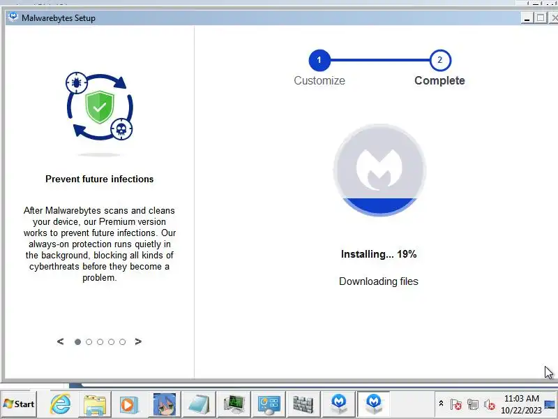558x419 pixels.
Task: Click the Customize step label
Action: pyautogui.click(x=319, y=80)
